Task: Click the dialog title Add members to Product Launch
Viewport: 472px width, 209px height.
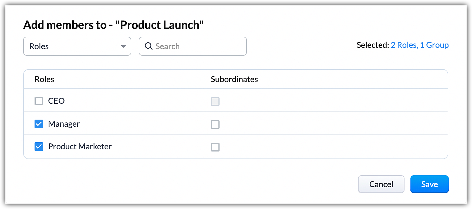Action: (x=113, y=25)
